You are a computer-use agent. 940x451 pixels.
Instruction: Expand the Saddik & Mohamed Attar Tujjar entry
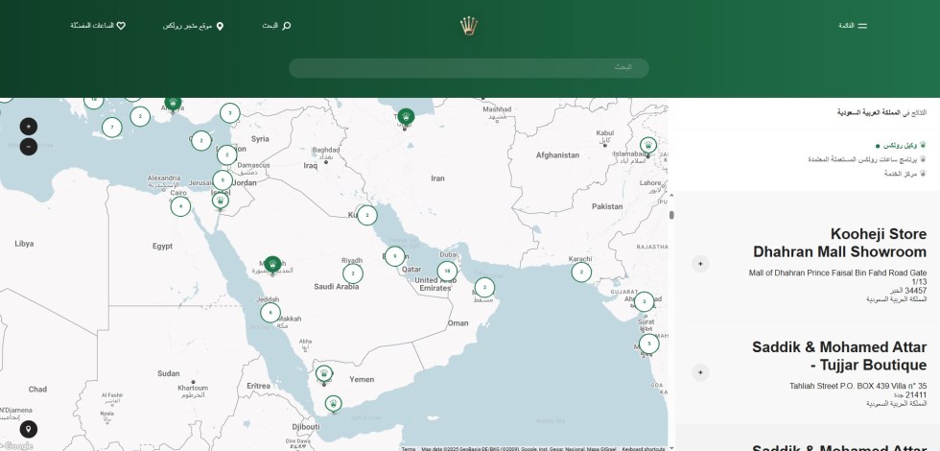pos(700,372)
